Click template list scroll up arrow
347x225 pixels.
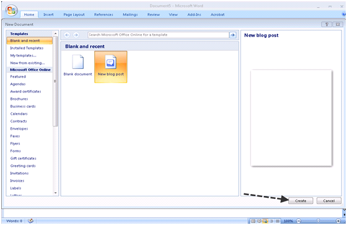(x=55, y=33)
